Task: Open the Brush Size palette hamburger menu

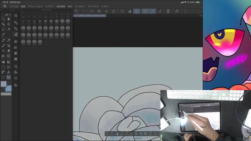Action: point(22,10)
